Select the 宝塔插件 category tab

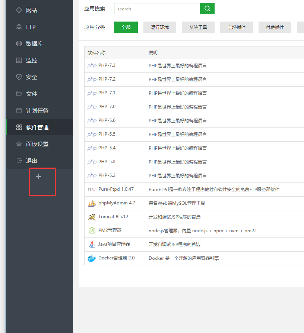237,27
